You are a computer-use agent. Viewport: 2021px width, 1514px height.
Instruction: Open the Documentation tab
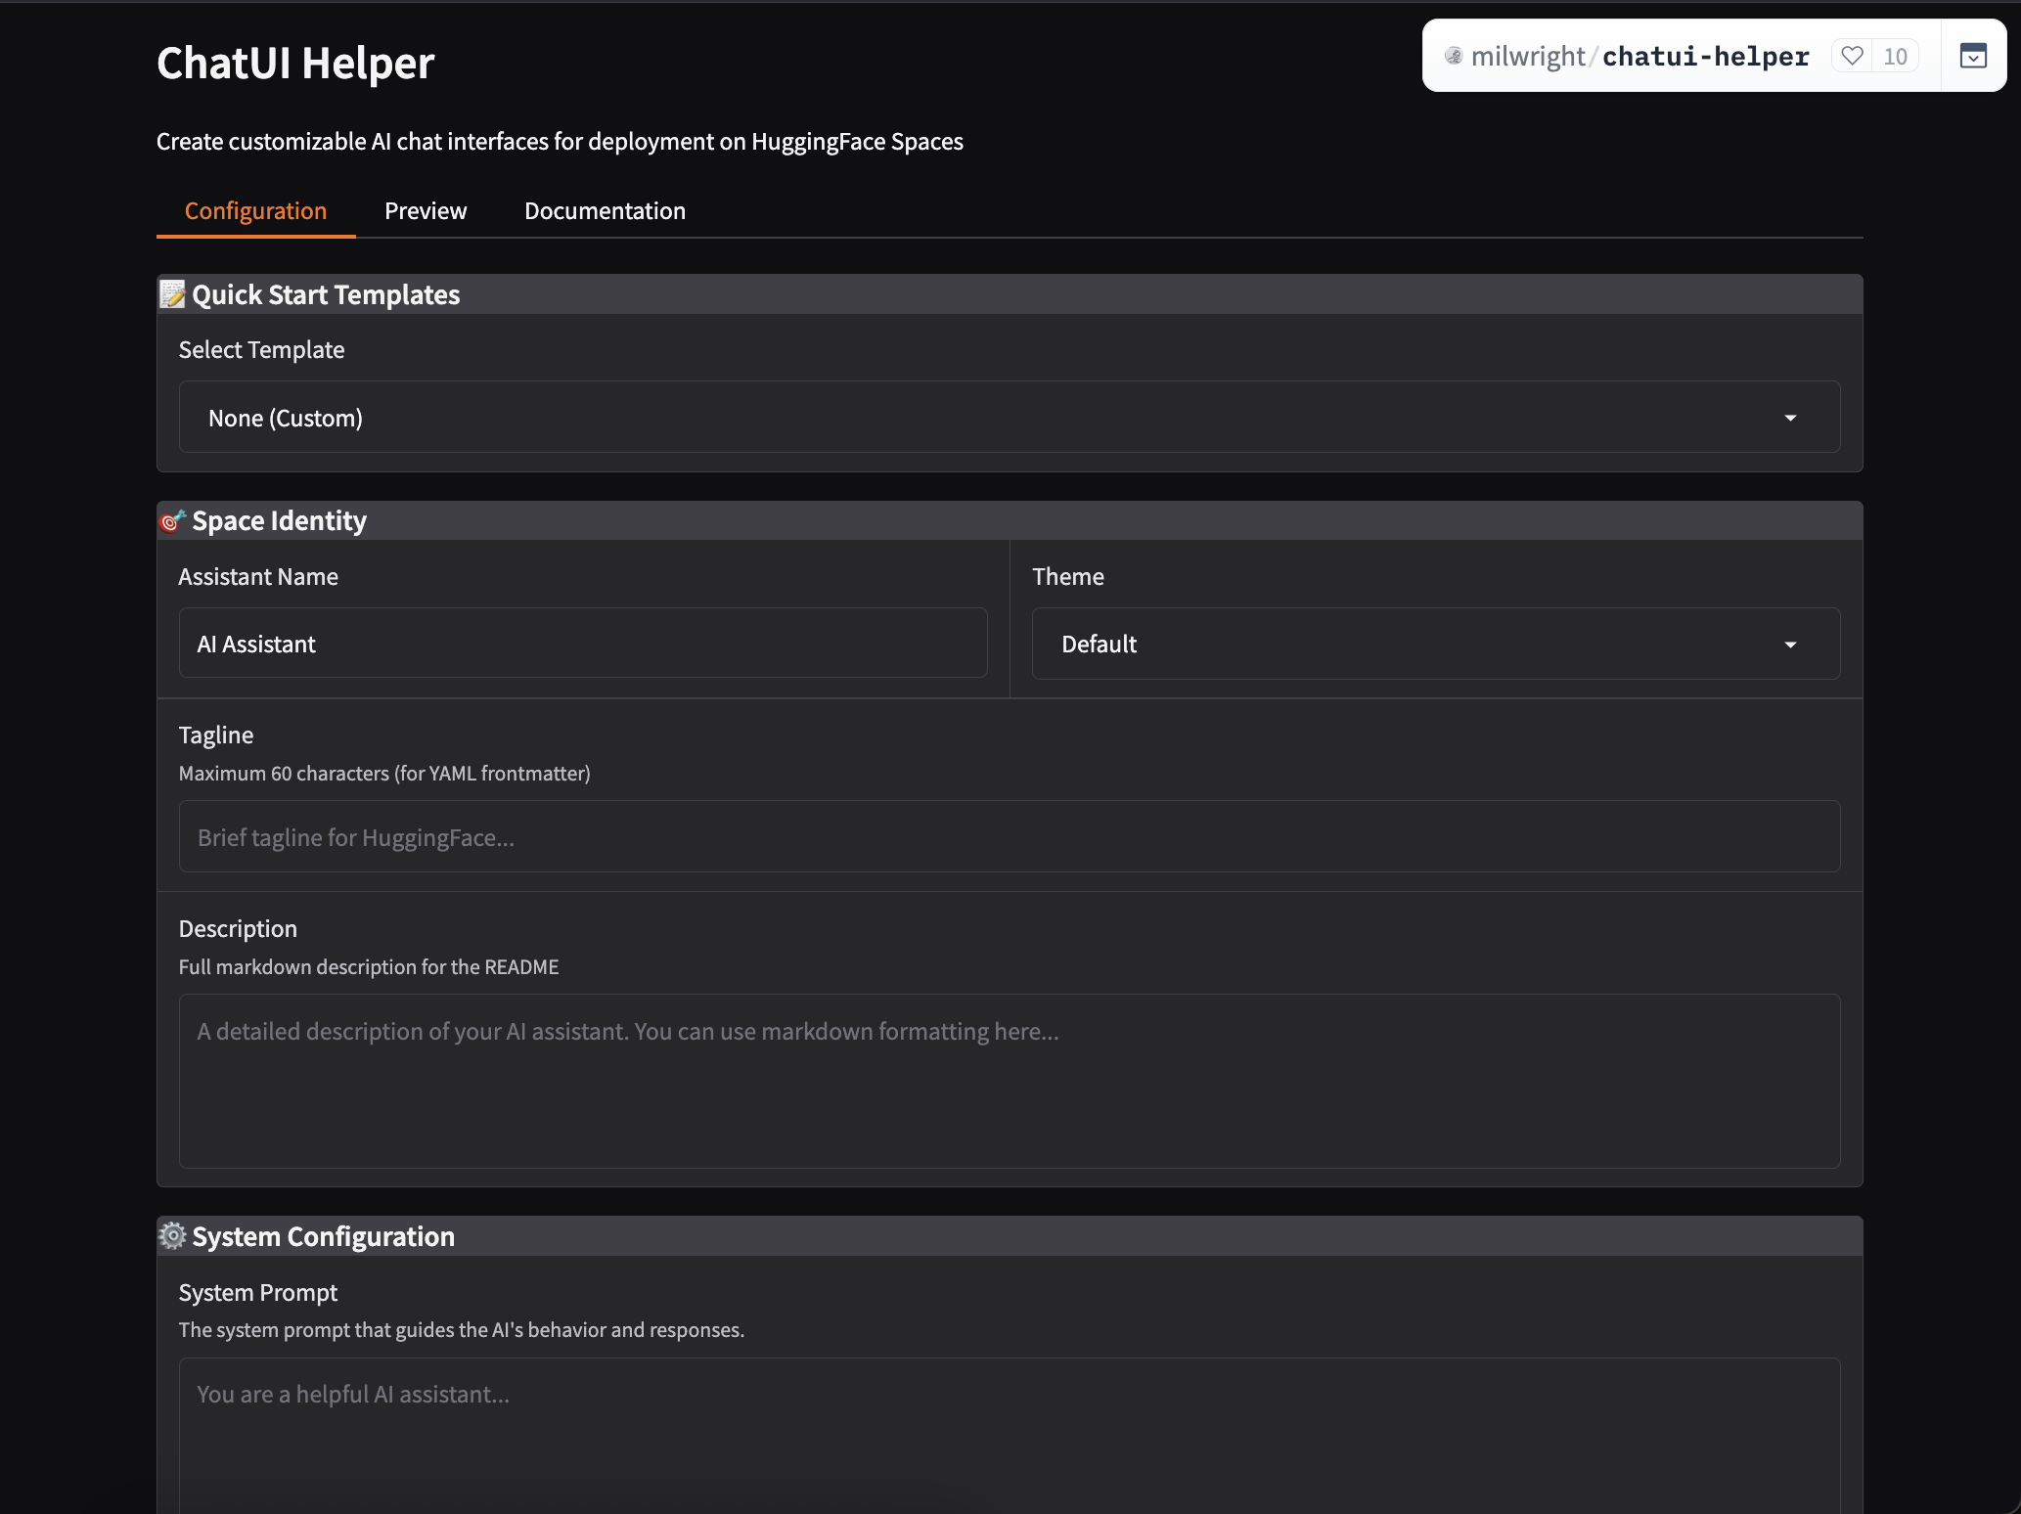tap(605, 210)
